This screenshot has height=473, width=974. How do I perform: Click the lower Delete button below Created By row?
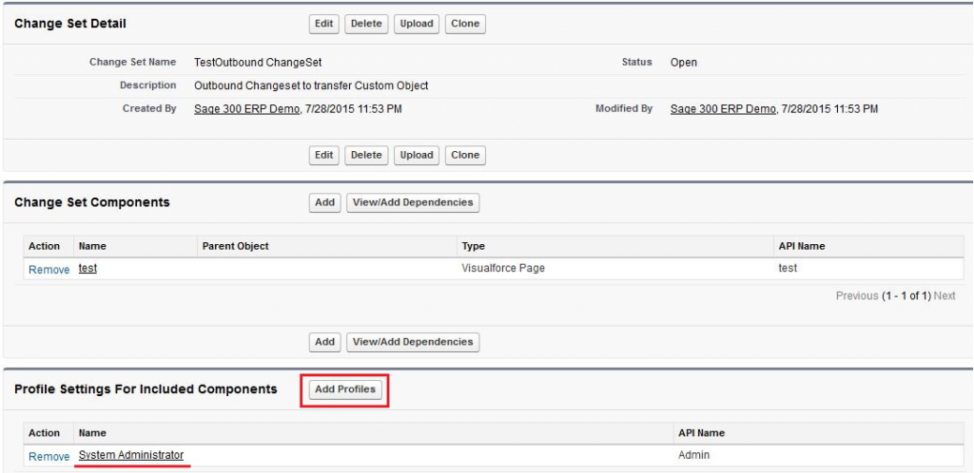point(366,155)
